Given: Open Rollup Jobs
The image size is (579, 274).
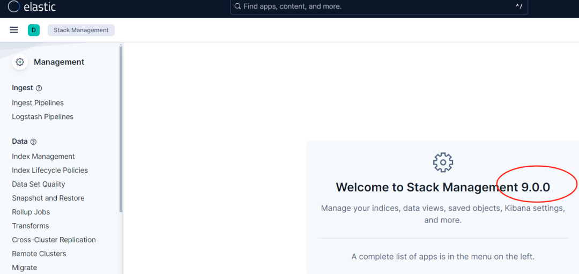Looking at the screenshot, I should [x=31, y=212].
